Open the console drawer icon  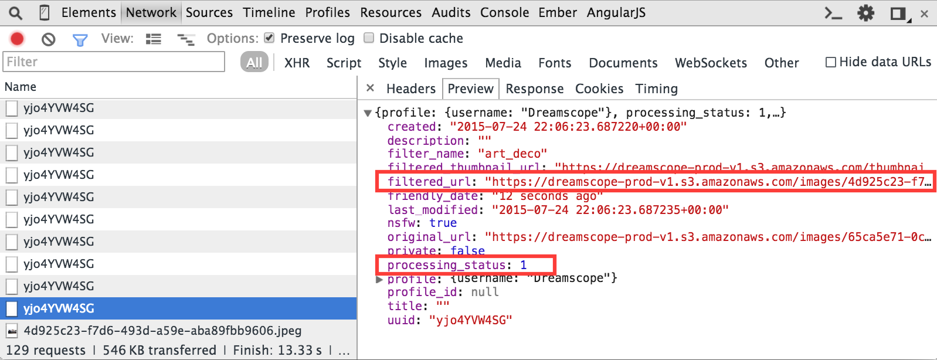tap(833, 13)
